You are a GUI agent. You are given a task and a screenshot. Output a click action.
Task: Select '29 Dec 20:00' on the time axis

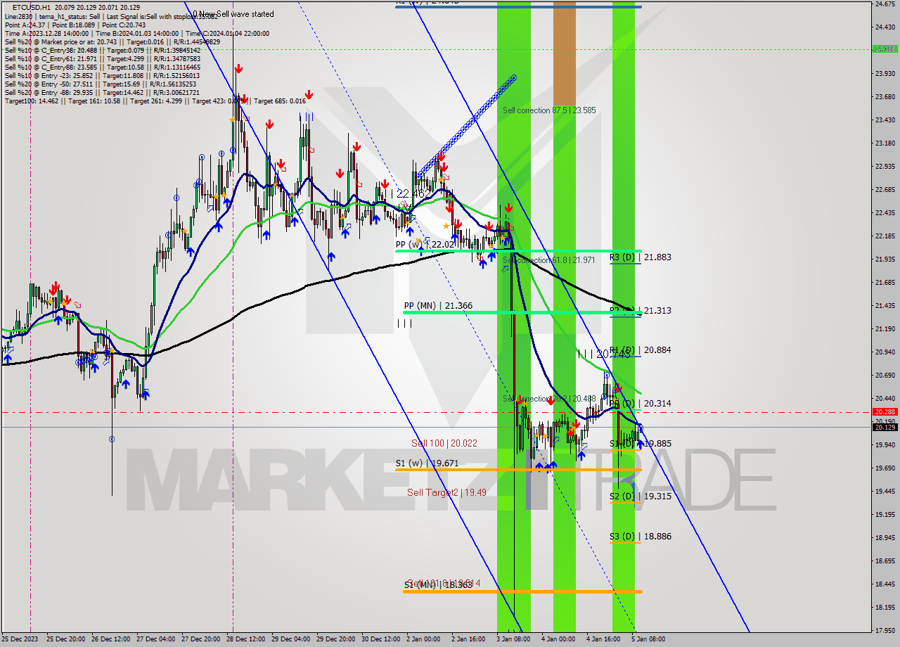(334, 639)
